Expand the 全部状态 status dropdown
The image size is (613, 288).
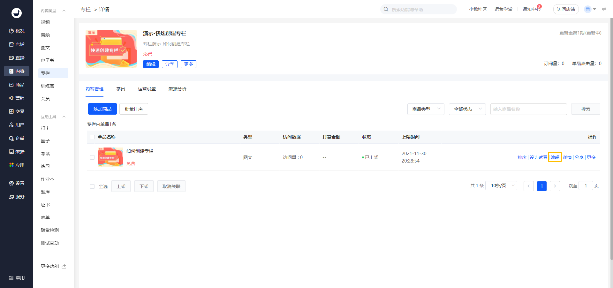[x=467, y=109]
